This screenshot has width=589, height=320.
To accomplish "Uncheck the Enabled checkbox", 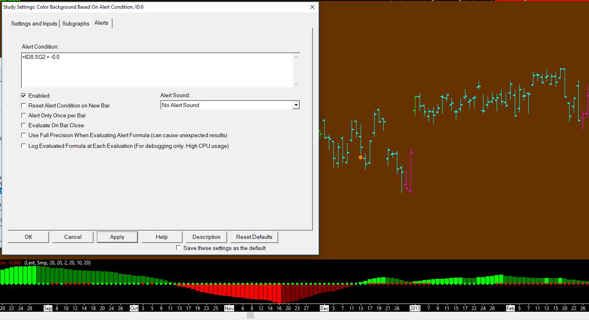I will [24, 96].
